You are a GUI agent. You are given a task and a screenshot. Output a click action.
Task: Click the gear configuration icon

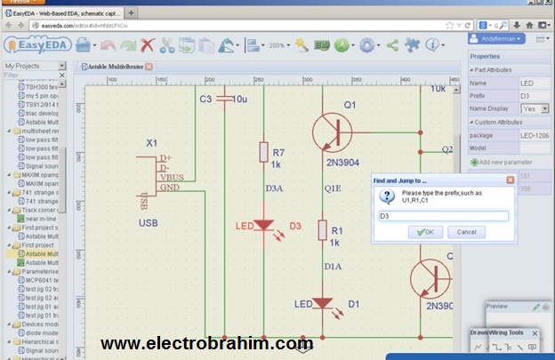[367, 45]
